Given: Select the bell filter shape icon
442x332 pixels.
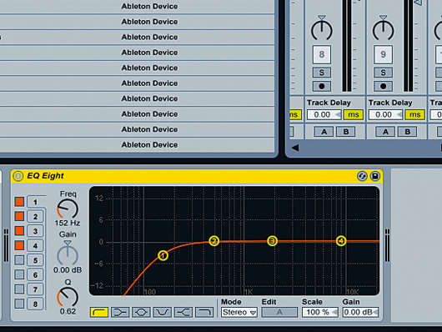Looking at the screenshot, I should coord(141,312).
